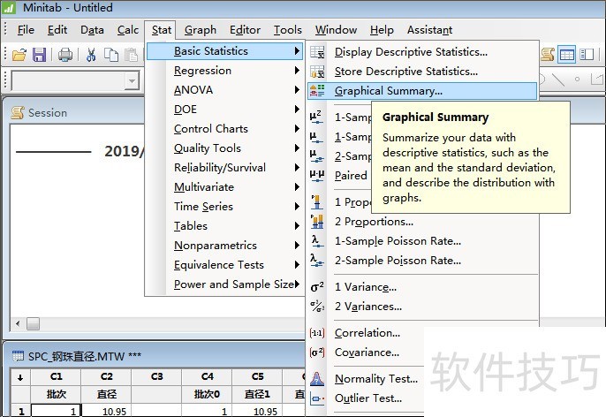Click the Covariance icon
The width and height of the screenshot is (606, 417).
(x=317, y=353)
